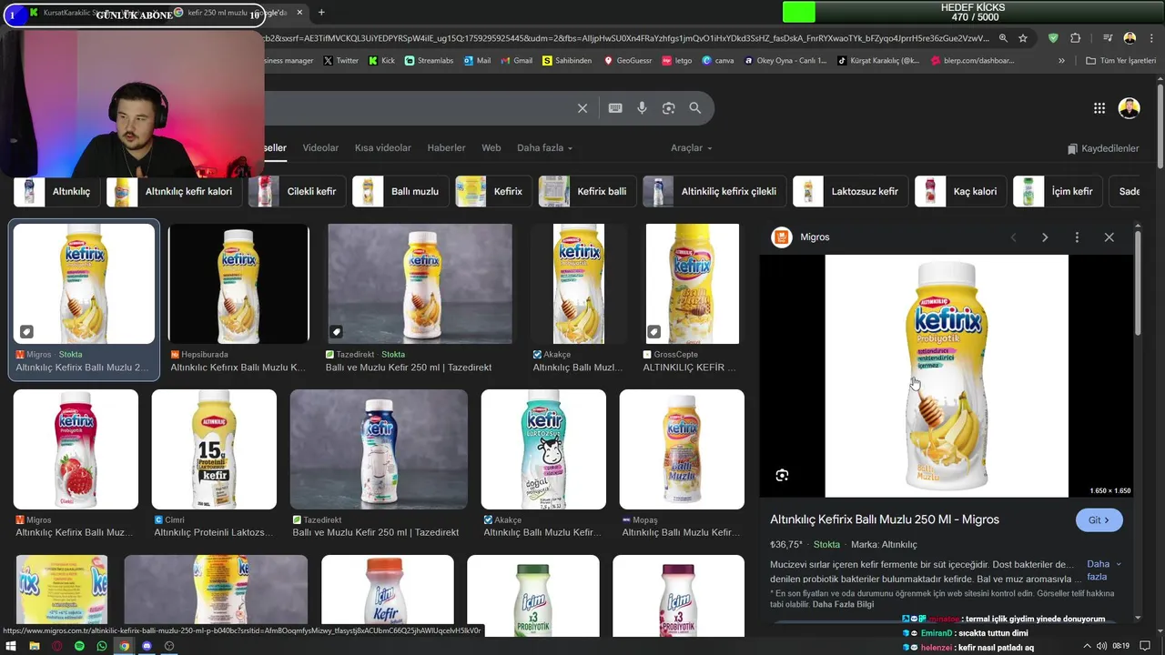The width and height of the screenshot is (1165, 655).
Task: Start voice search with microphone icon
Action: [642, 108]
